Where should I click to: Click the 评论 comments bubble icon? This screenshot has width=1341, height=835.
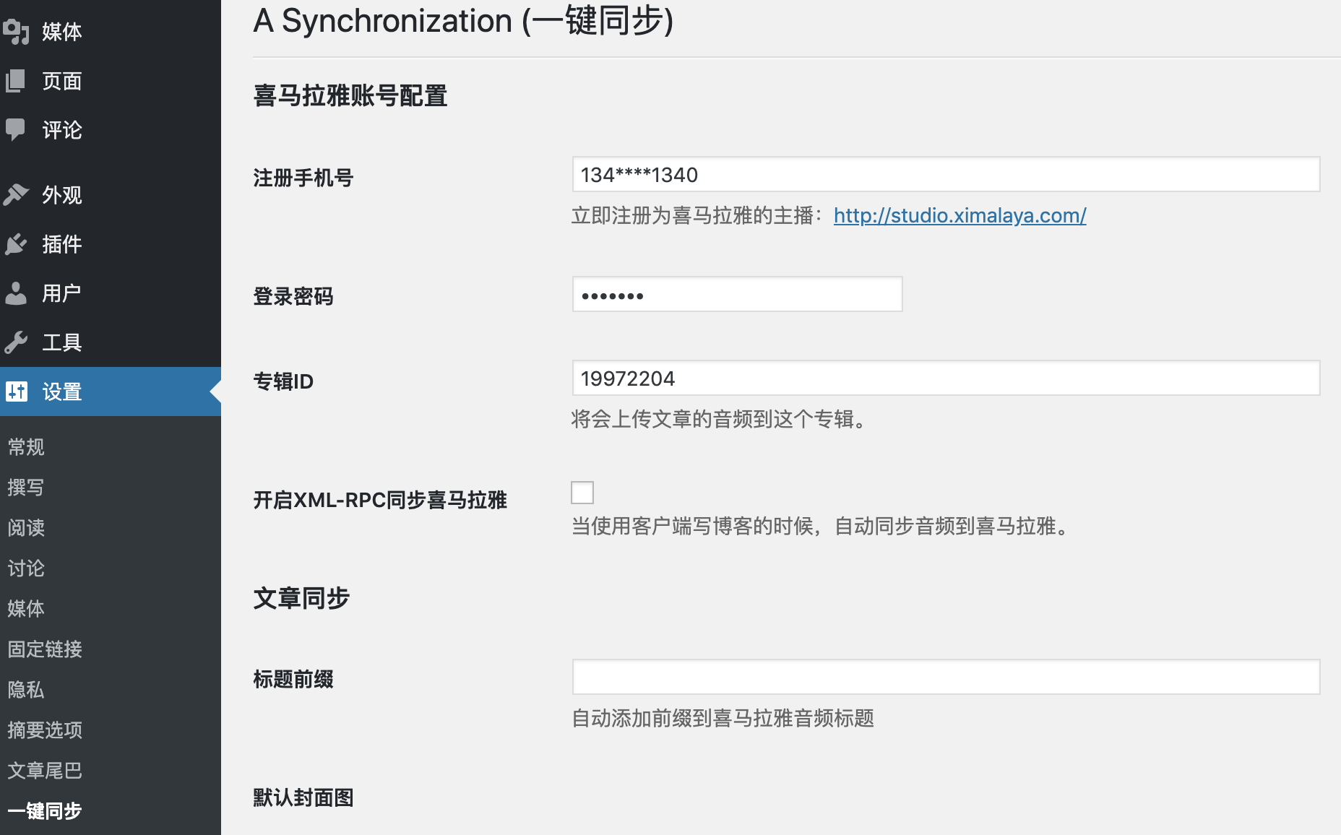pos(16,130)
